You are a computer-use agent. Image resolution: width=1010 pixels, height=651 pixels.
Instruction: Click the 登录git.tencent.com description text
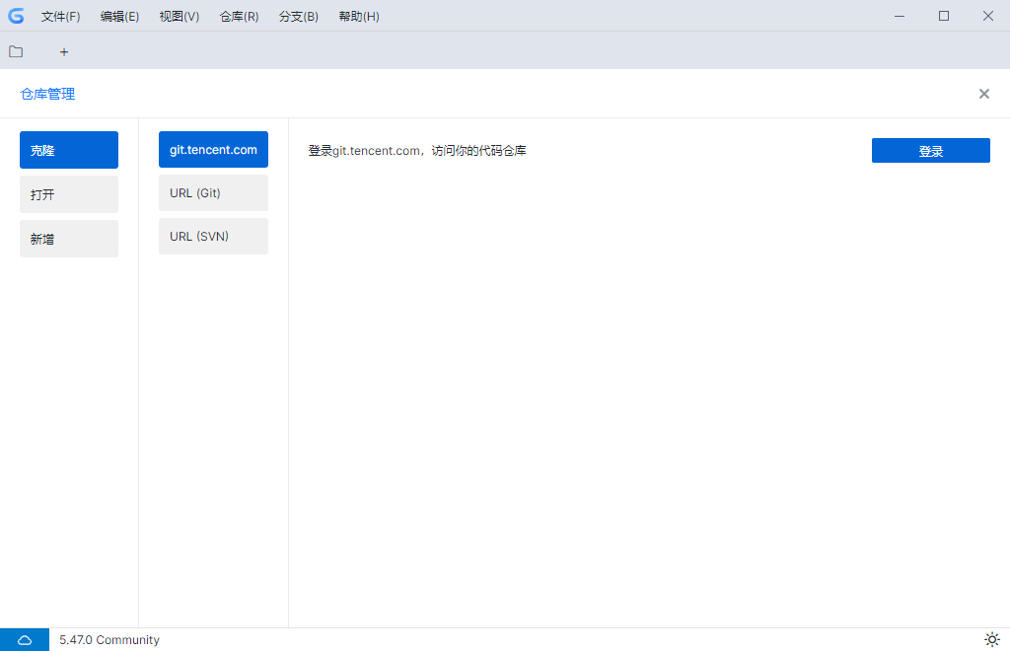[x=417, y=151]
